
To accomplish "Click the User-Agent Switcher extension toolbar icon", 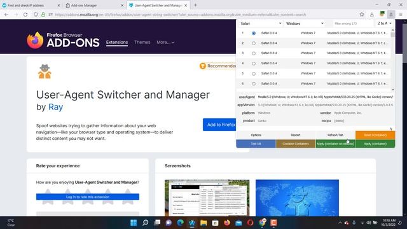I will tap(391, 15).
